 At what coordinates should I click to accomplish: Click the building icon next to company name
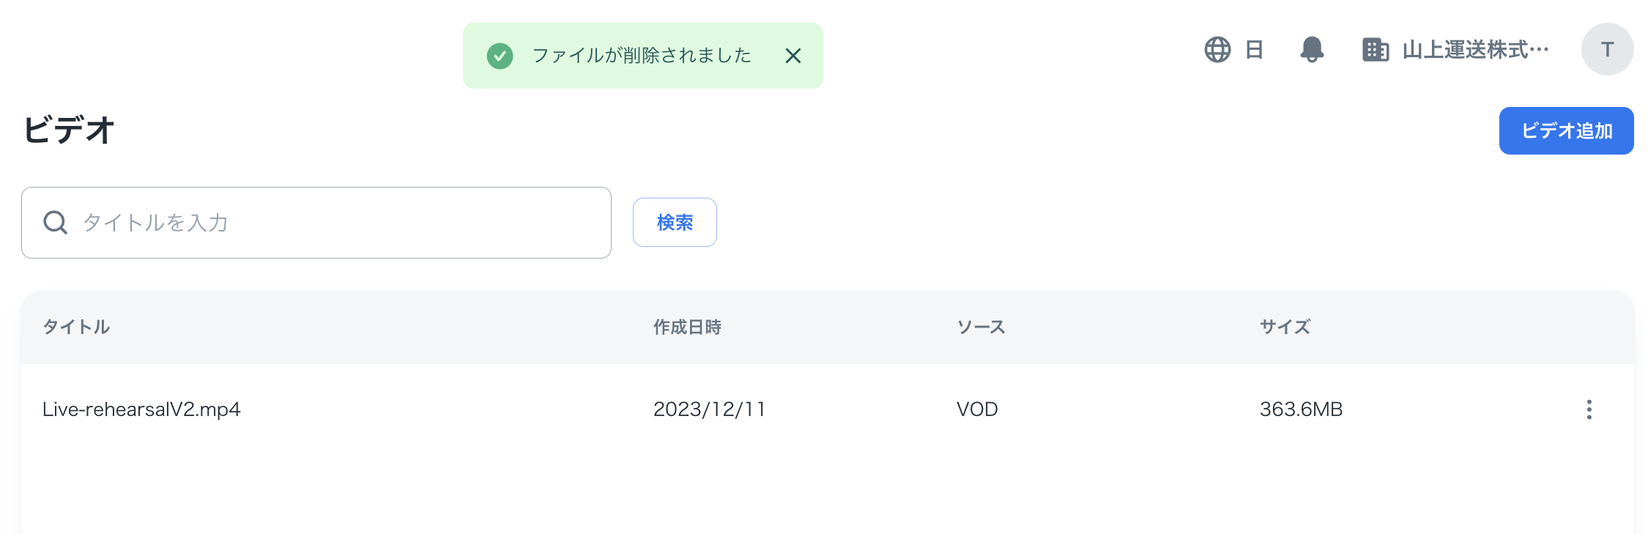[1376, 50]
